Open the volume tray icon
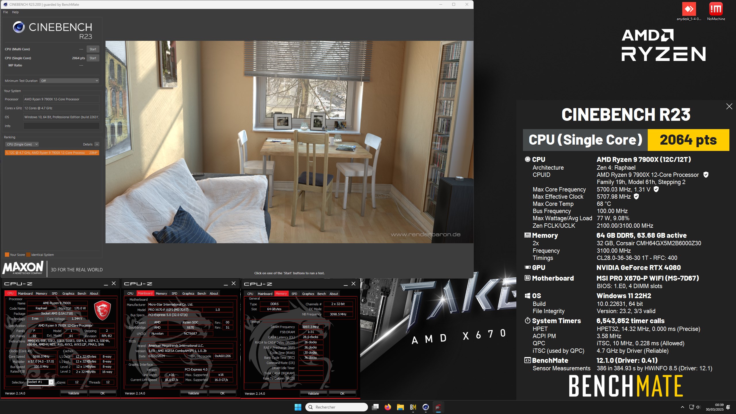This screenshot has width=736, height=414. (698, 407)
